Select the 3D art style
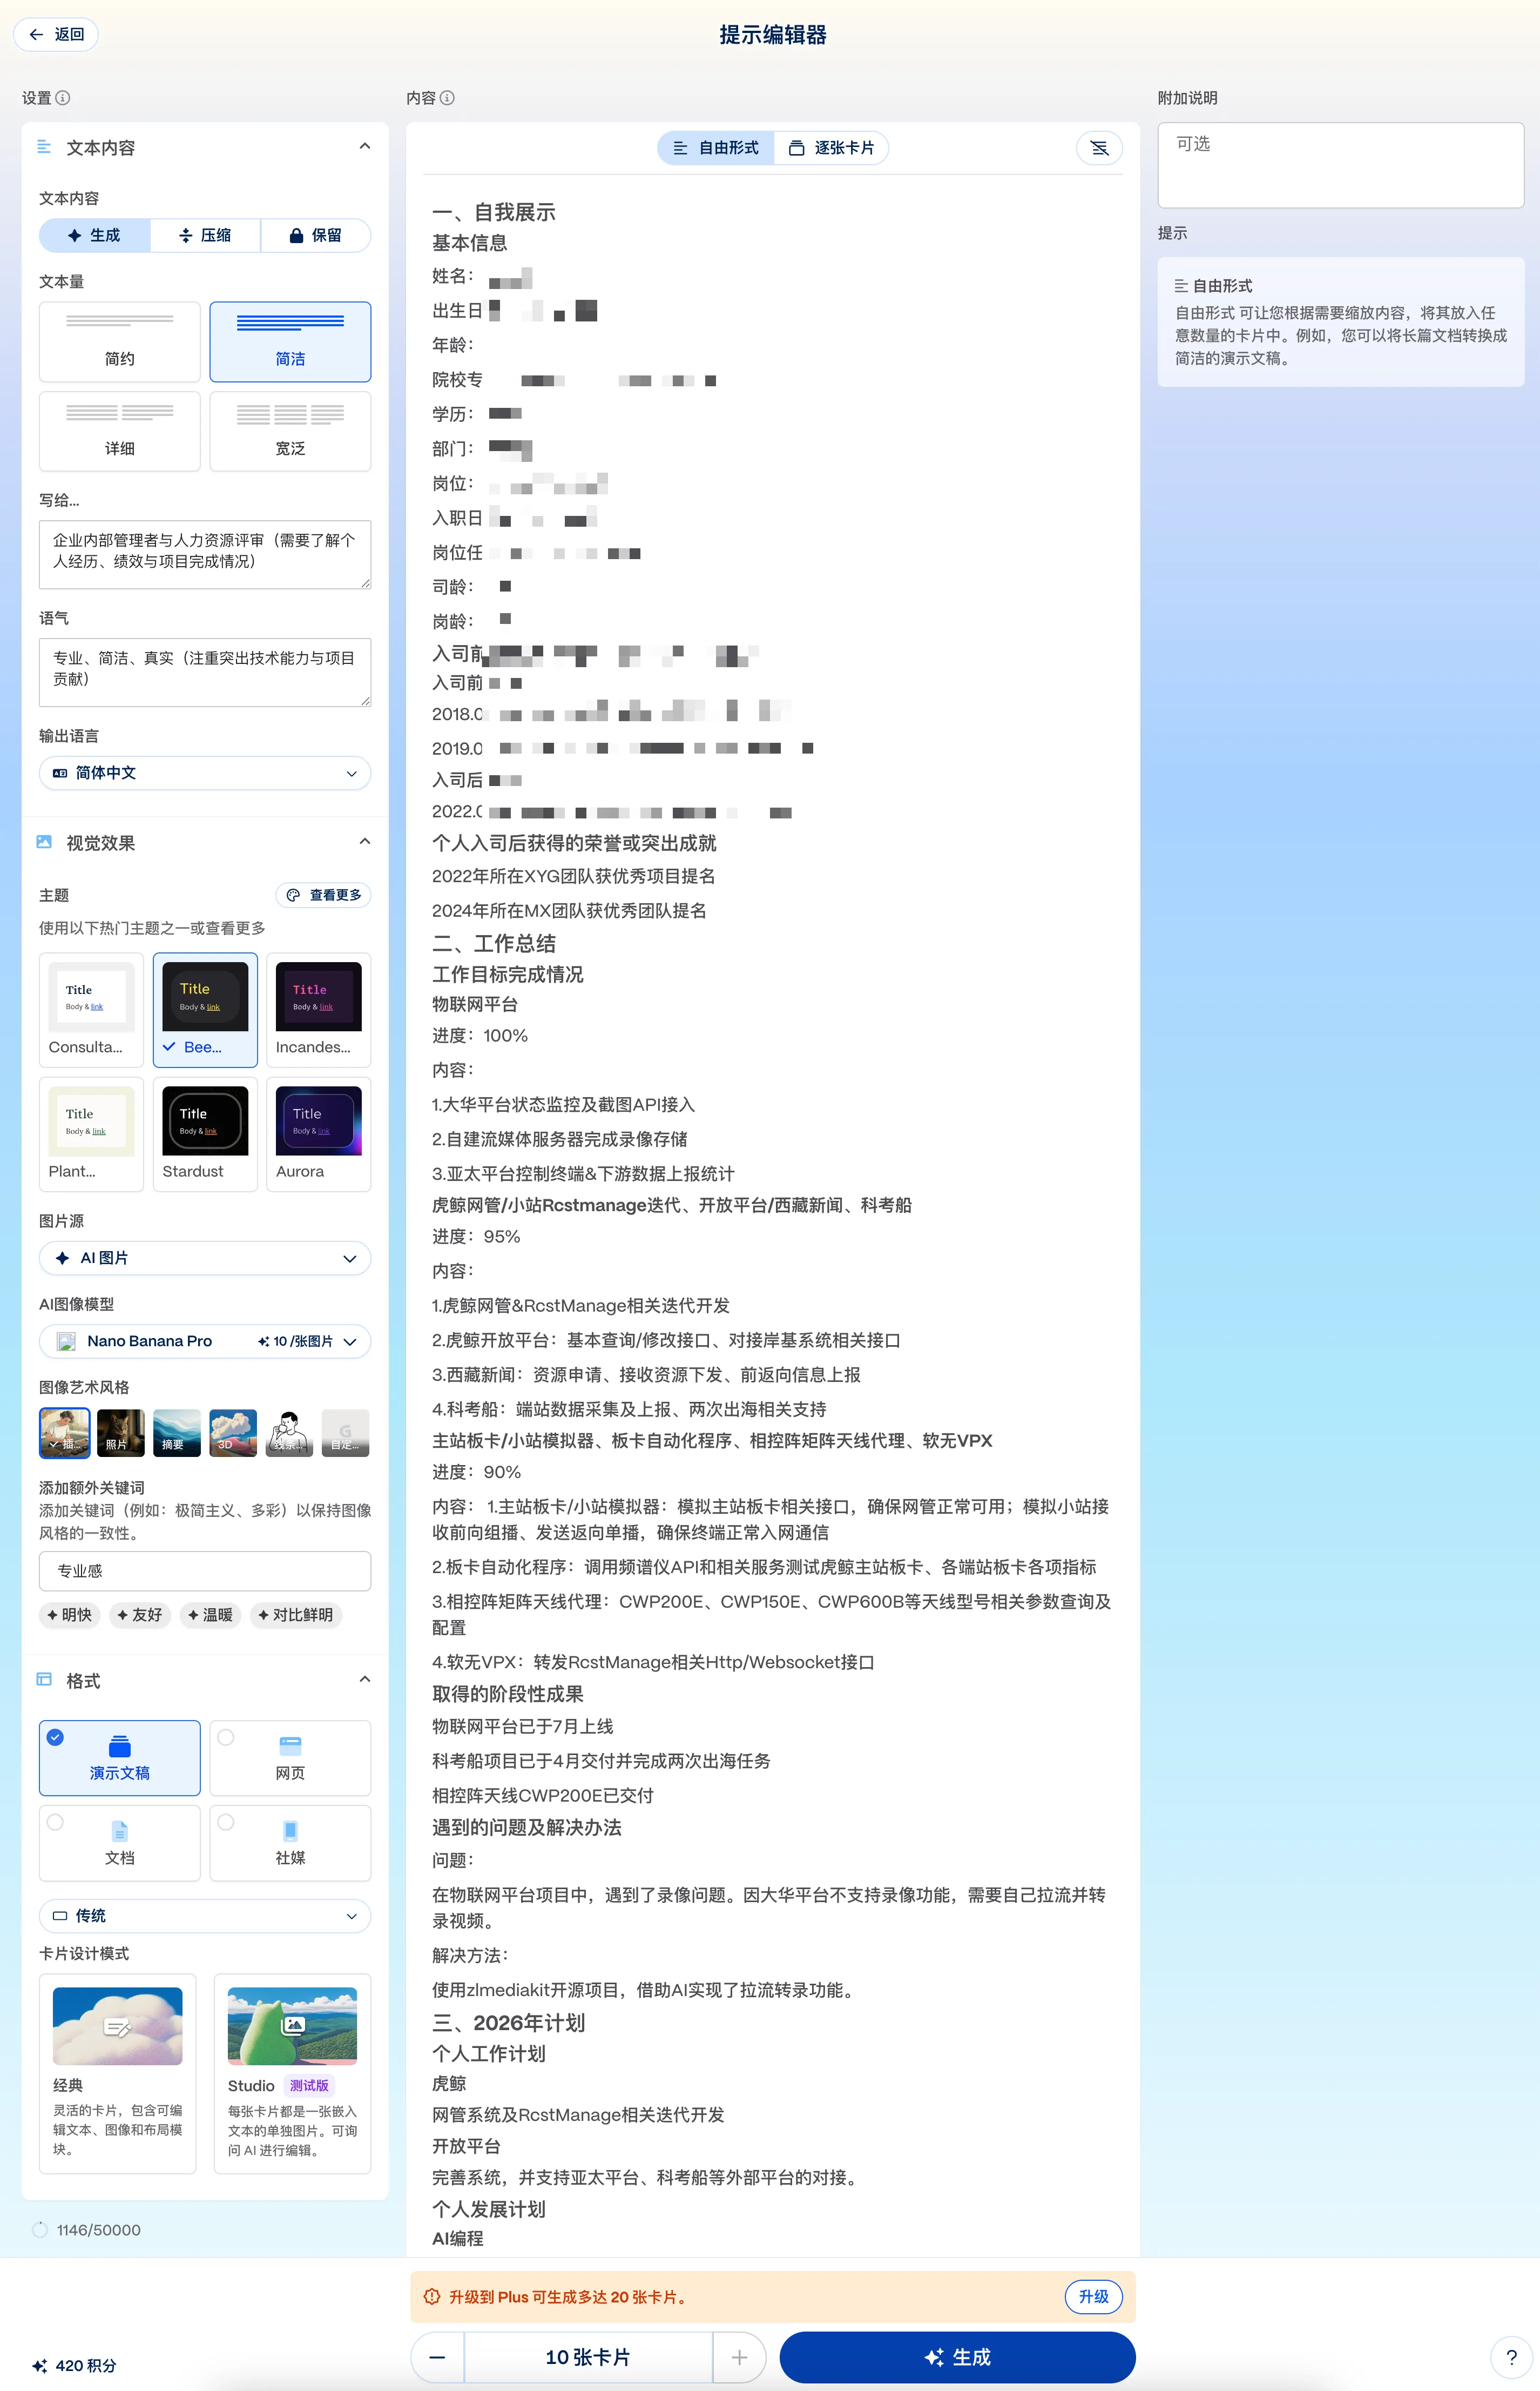 pos(233,1434)
